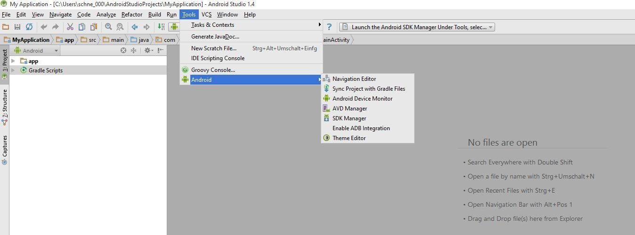Choose Generate JavaDoc... from Tools menu

tap(251, 37)
